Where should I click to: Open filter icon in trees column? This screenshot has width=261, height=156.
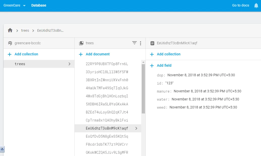(134, 43)
